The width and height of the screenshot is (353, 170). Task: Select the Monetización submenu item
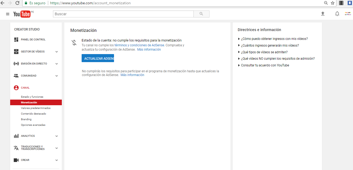click(36, 103)
